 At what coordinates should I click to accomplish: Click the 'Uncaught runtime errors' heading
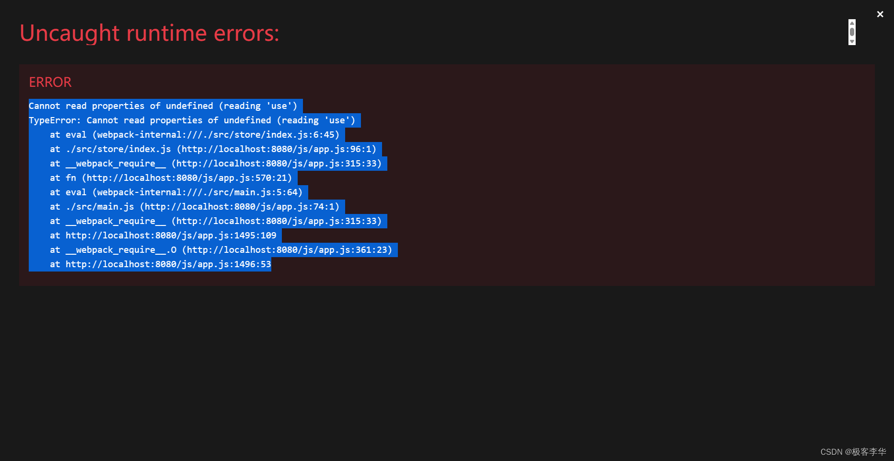click(149, 33)
